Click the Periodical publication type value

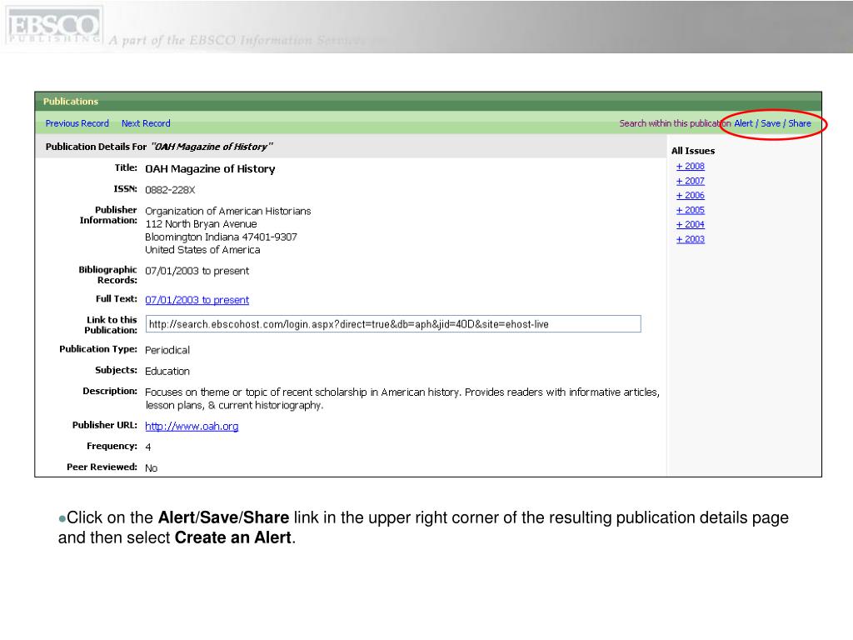pos(167,350)
